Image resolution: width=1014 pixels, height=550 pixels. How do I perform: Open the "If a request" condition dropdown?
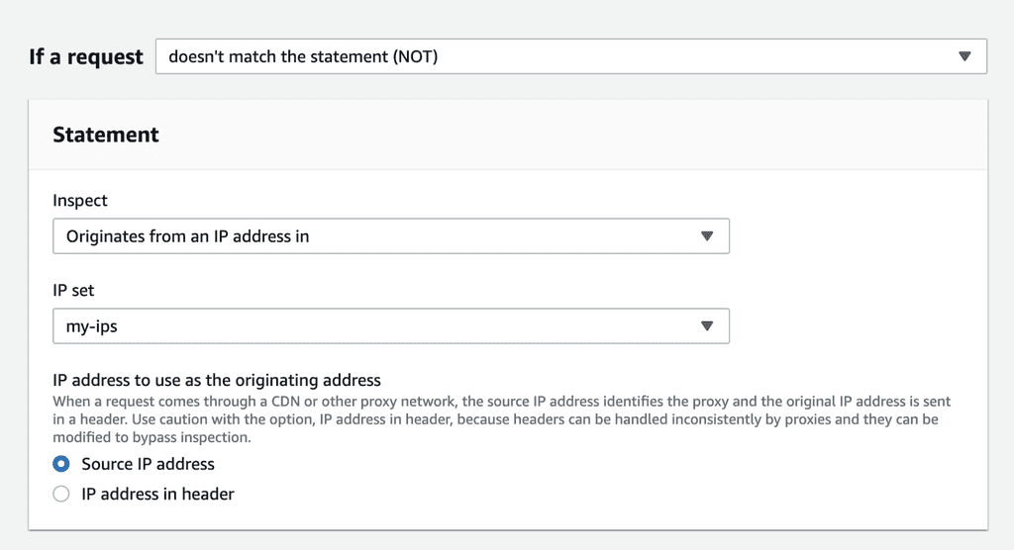coord(570,56)
